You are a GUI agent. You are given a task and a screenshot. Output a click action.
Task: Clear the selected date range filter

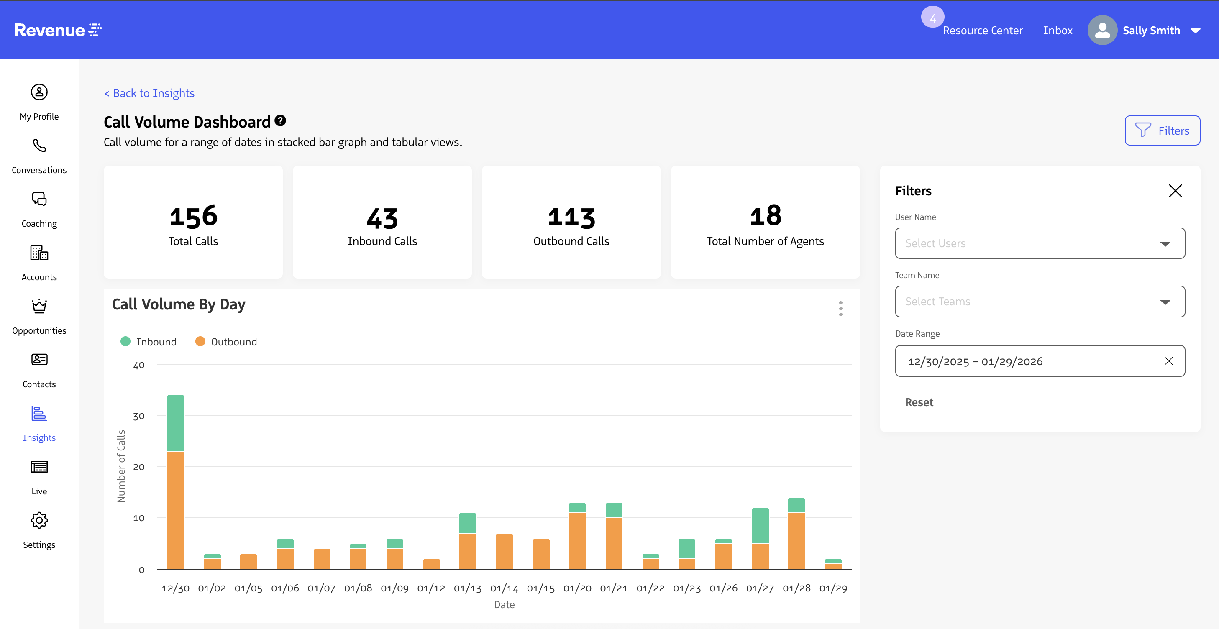[x=1169, y=361]
